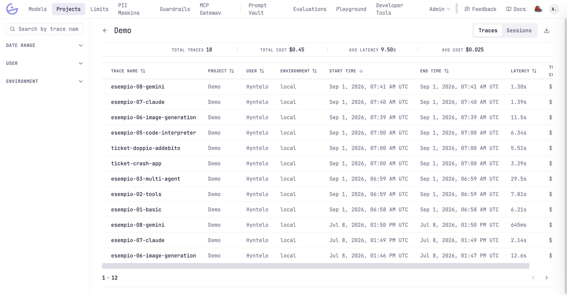Switch to the Traces tab
This screenshot has height=295, width=567.
pos(488,31)
